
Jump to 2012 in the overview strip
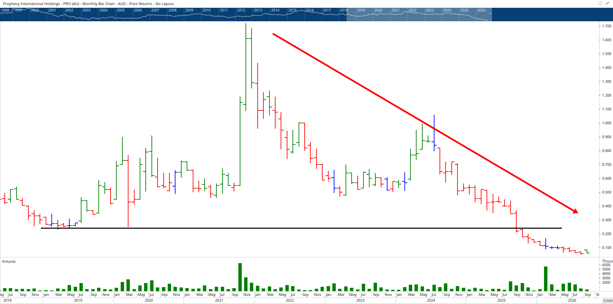tap(241, 10)
